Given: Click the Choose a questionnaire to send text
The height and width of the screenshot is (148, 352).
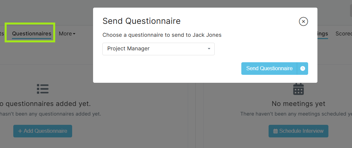Looking at the screenshot, I should coord(162,35).
